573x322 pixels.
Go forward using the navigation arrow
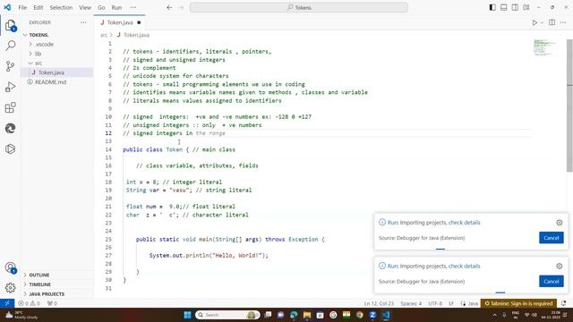(x=181, y=7)
